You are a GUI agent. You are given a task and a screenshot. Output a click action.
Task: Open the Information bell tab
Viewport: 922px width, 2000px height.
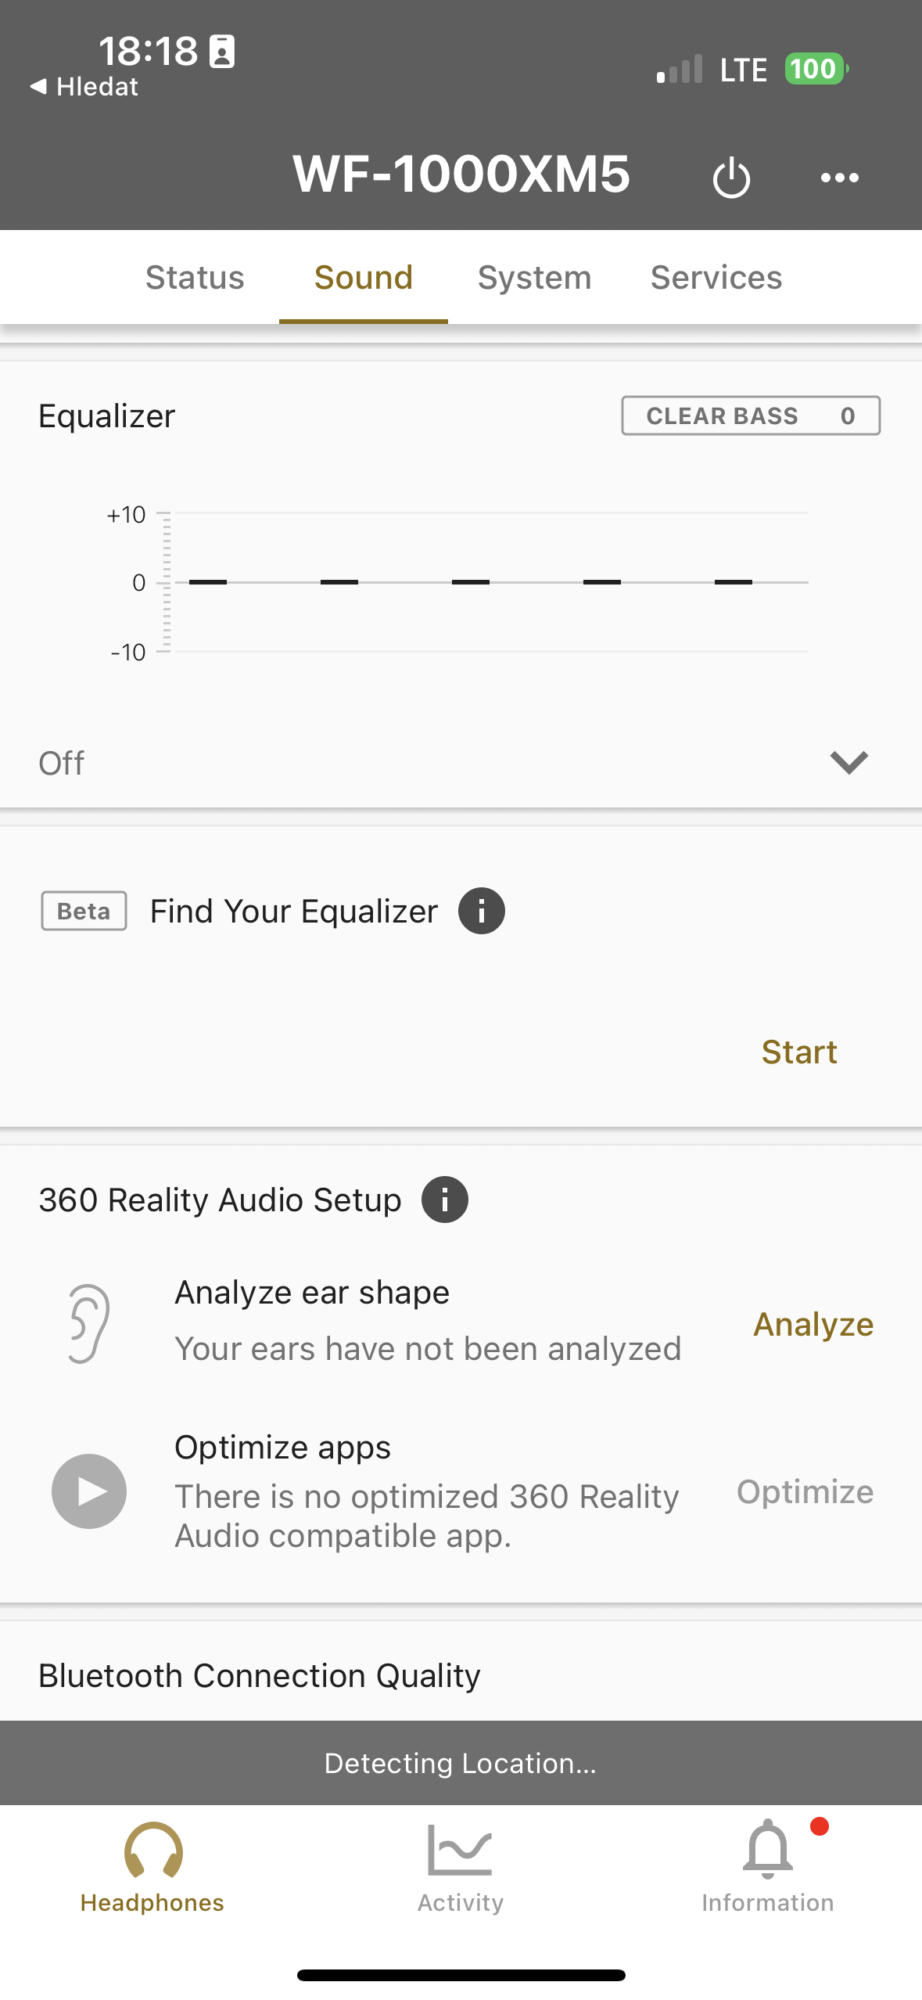pyautogui.click(x=767, y=1867)
